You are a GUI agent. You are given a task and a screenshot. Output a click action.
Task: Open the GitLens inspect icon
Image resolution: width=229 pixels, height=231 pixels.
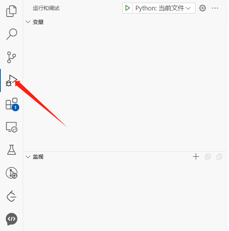[12, 173]
